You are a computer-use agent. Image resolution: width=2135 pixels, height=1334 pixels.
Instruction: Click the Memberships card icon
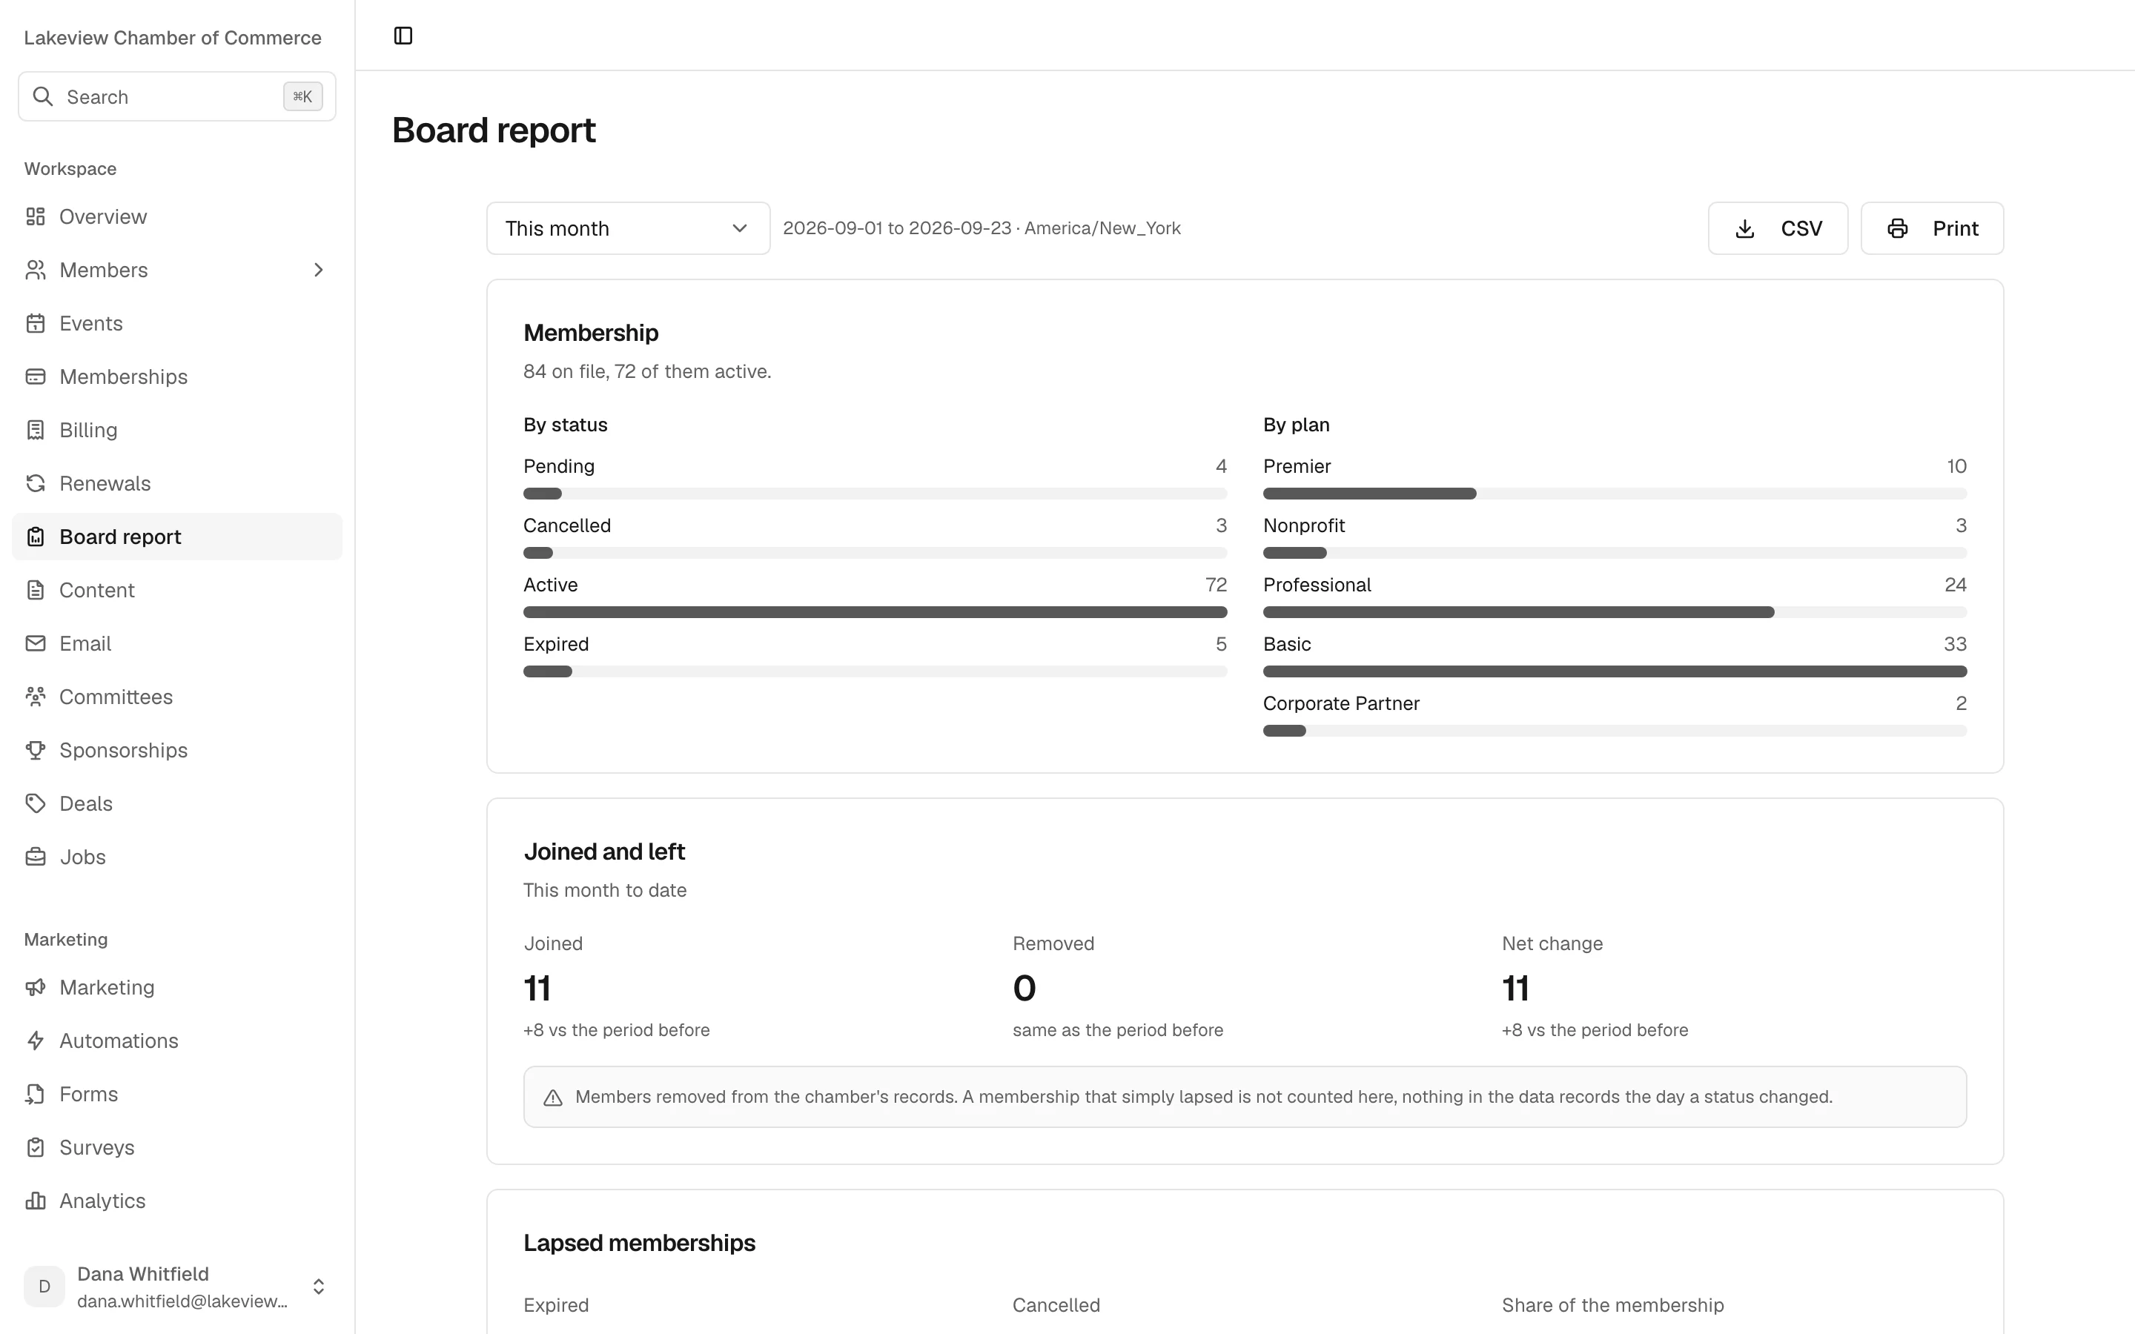(36, 376)
